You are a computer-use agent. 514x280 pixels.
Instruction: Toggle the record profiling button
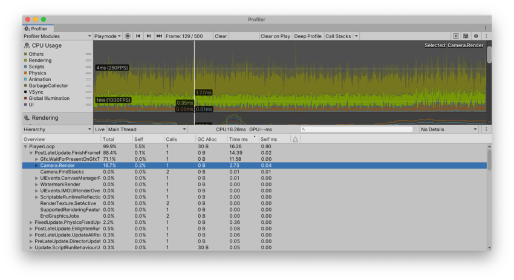pos(128,36)
